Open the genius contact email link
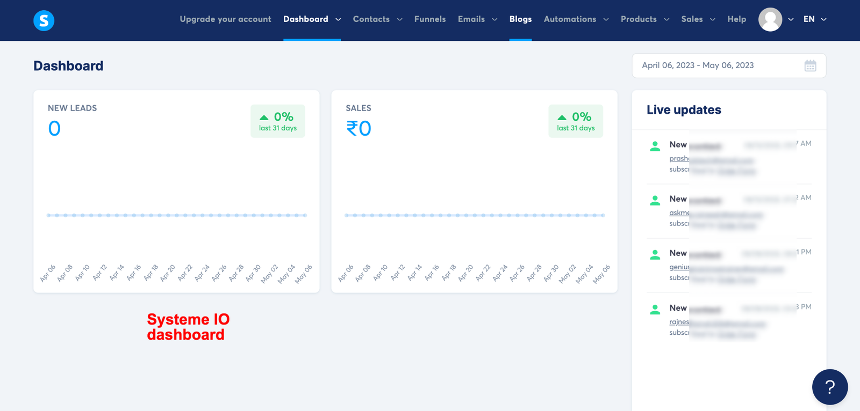Viewport: 860px width, 411px height. [x=727, y=268]
